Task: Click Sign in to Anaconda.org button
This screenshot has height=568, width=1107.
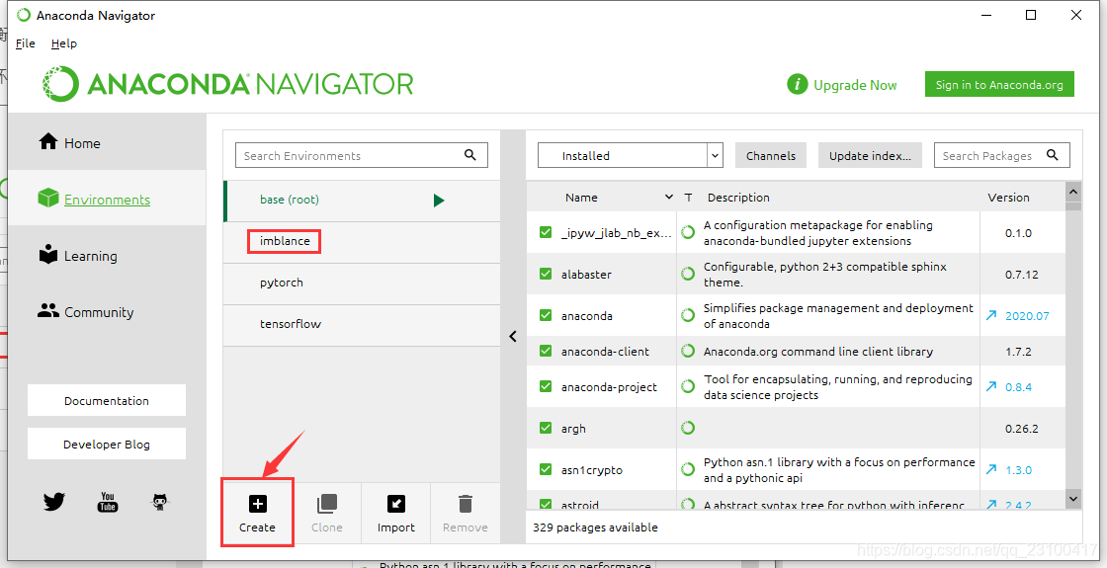Action: coord(999,85)
